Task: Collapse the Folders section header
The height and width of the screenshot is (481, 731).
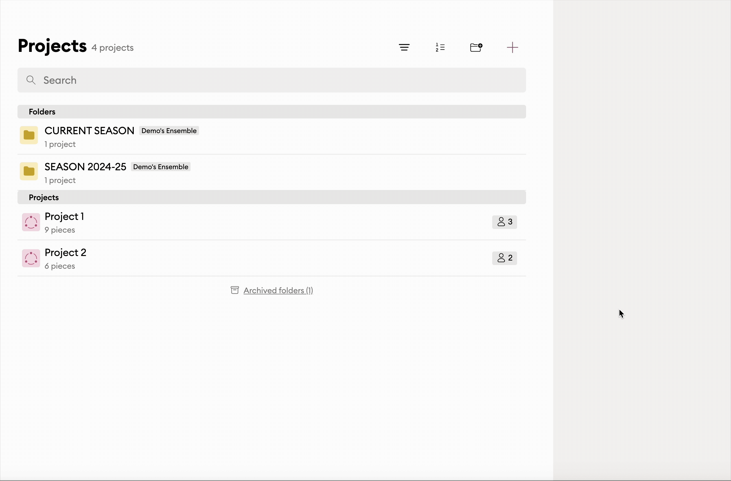Action: click(x=42, y=112)
